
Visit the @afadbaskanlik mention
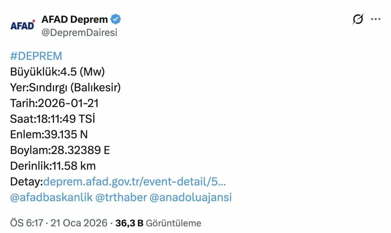[50, 197]
